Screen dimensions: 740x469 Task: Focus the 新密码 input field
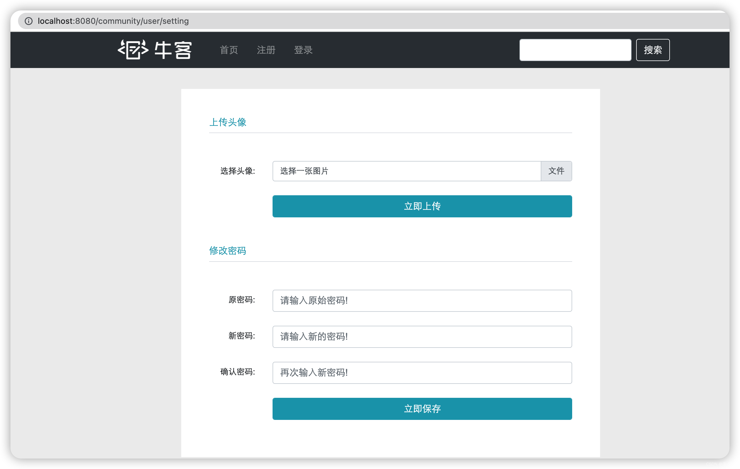click(422, 337)
